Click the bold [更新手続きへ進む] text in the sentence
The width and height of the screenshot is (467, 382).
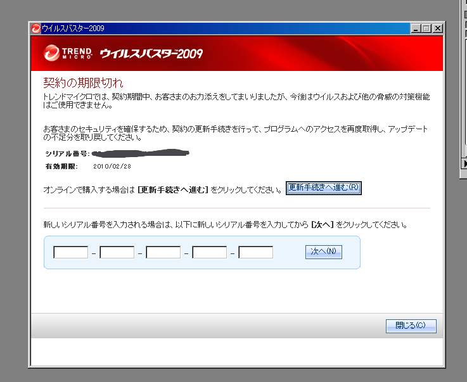pos(173,189)
